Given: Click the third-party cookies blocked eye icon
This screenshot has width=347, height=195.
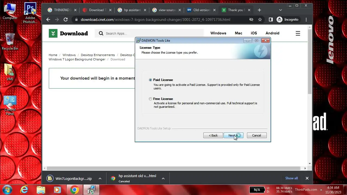Looking at the screenshot, I should click(251, 19).
